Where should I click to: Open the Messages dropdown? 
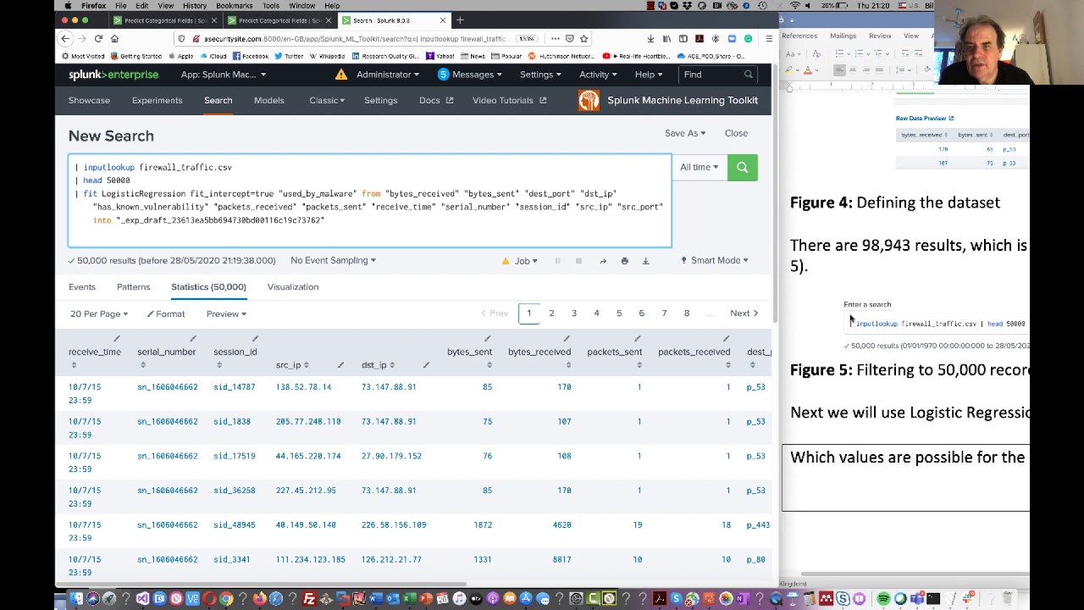click(469, 75)
